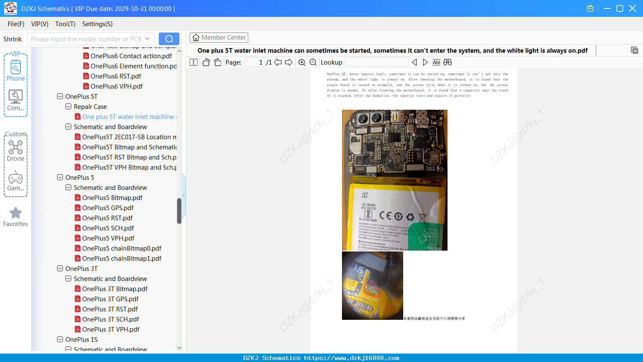Go to next page arrow
Screen dimensions: 643x362
point(289,62)
